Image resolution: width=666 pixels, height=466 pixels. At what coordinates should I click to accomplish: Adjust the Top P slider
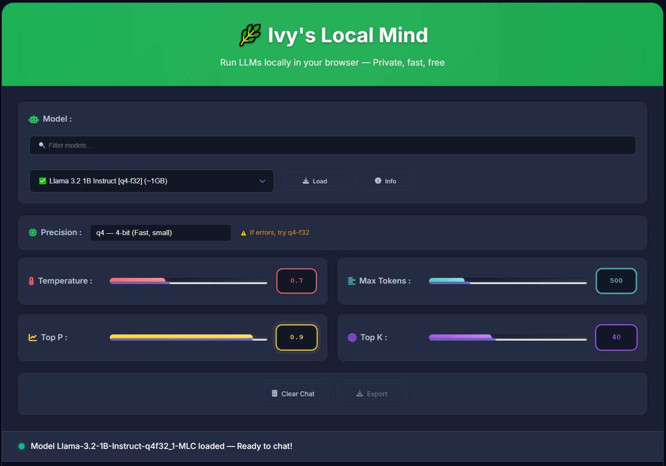(x=189, y=337)
